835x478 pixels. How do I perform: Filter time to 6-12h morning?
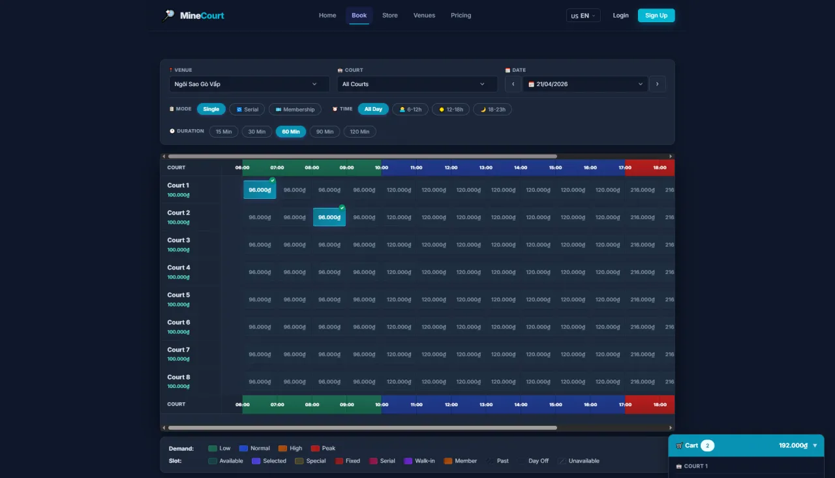pyautogui.click(x=410, y=110)
